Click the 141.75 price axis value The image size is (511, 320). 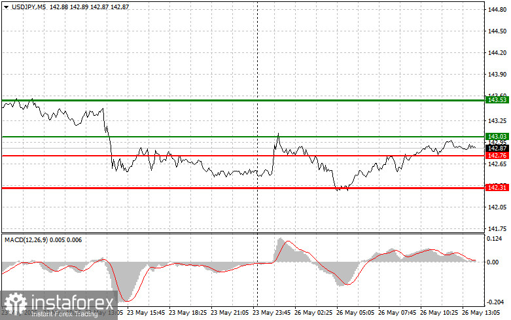point(497,229)
